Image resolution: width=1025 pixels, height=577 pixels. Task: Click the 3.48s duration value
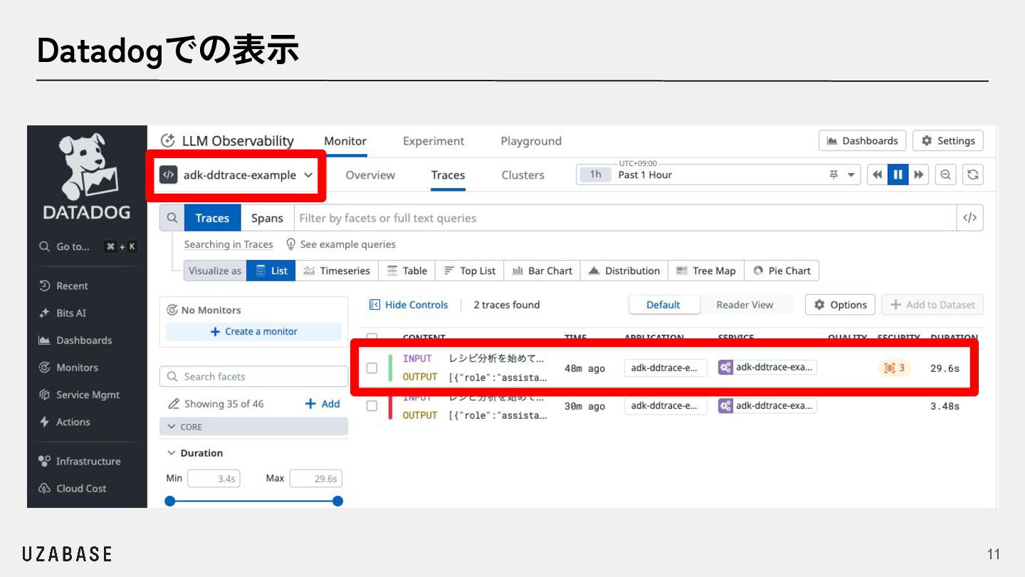(945, 406)
